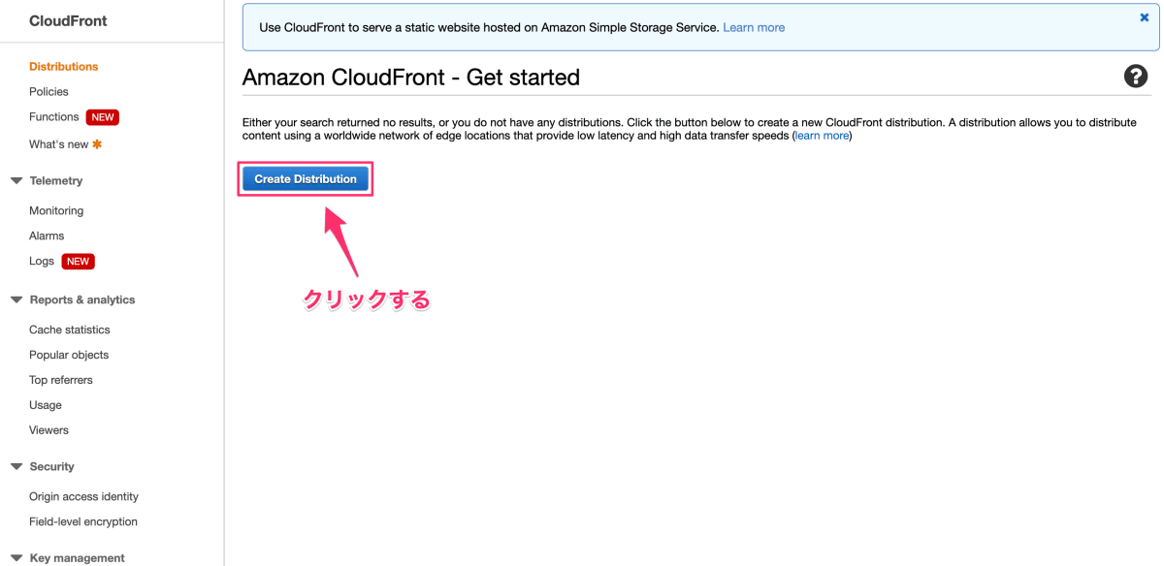Viewport: 1164px width, 566px height.
Task: Click the Create Distribution button
Action: [x=306, y=179]
